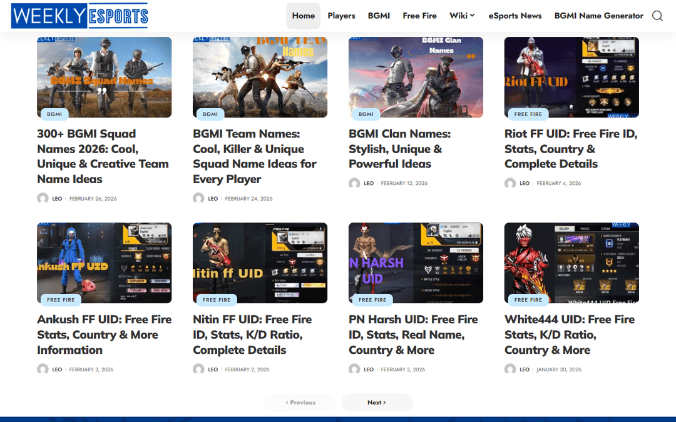
Task: Go to the Home nav item
Action: click(x=304, y=16)
